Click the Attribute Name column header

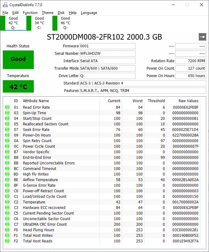tap(60, 101)
